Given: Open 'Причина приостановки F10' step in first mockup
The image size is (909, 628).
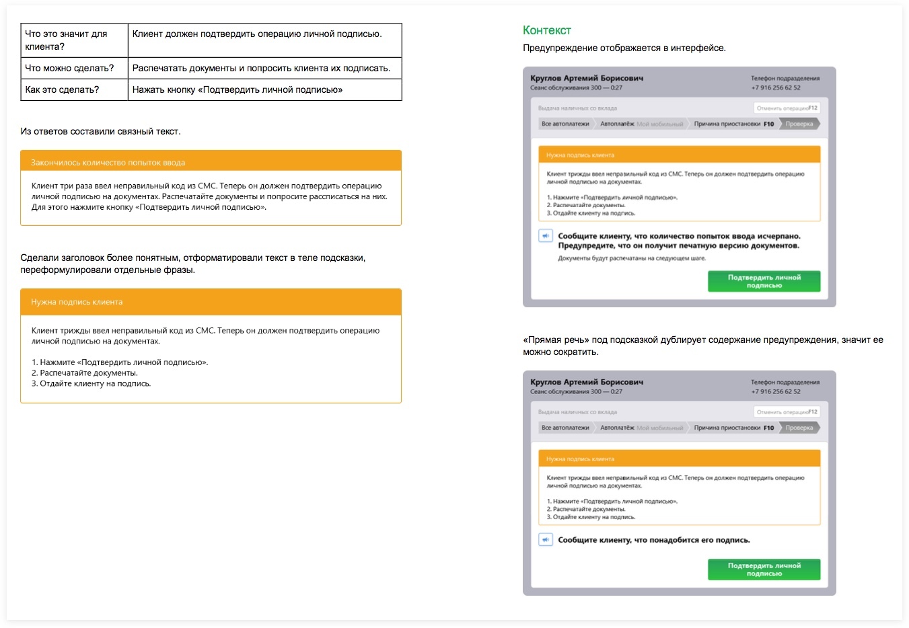Looking at the screenshot, I should point(734,124).
